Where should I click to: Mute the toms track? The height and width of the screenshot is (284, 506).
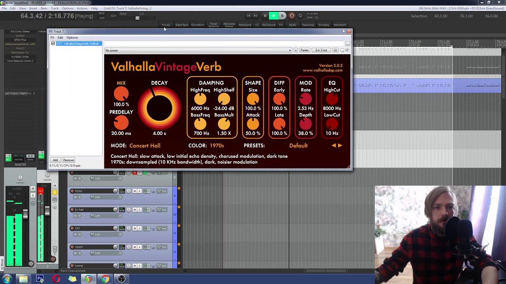pos(134,191)
